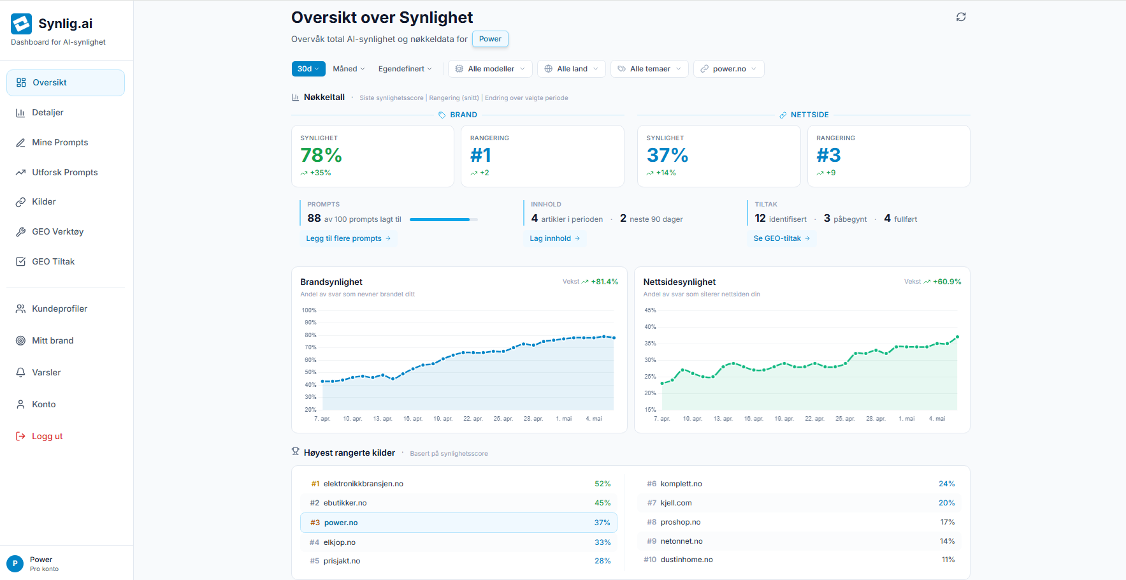Click the Kilder link icon
The height and width of the screenshot is (580, 1126).
click(20, 202)
